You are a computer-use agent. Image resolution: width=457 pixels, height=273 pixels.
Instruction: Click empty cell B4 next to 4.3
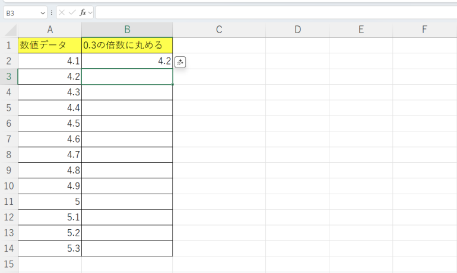click(x=127, y=92)
